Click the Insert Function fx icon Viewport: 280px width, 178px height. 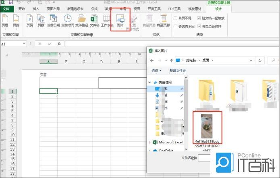click(59, 43)
